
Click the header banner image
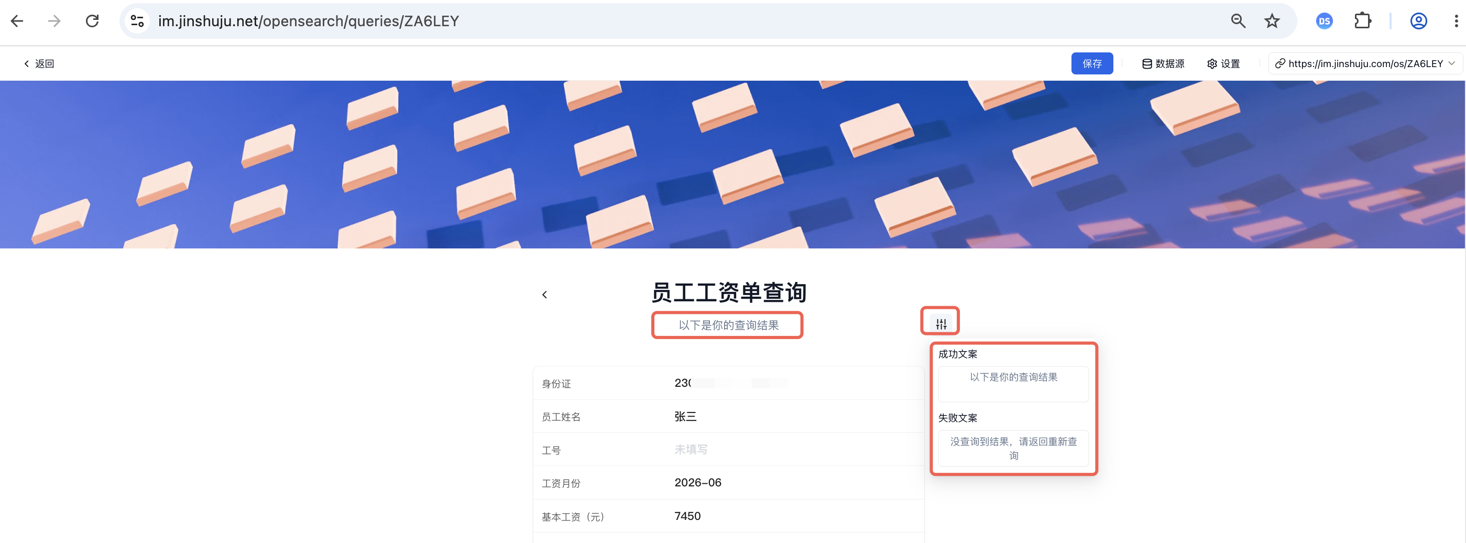(732, 165)
